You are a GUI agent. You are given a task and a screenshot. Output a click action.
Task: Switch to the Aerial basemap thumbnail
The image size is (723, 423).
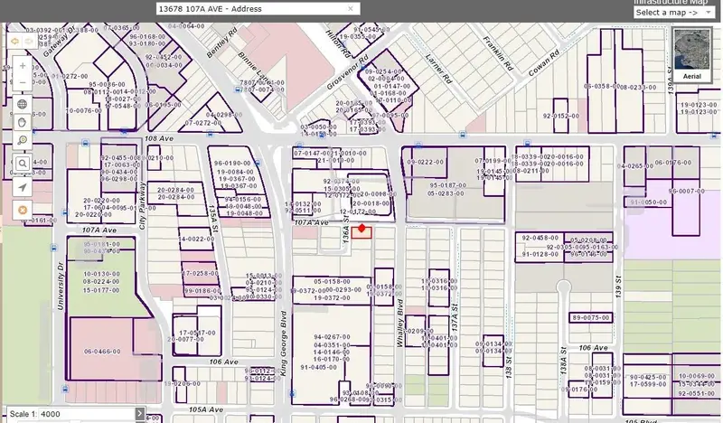pyautogui.click(x=691, y=52)
